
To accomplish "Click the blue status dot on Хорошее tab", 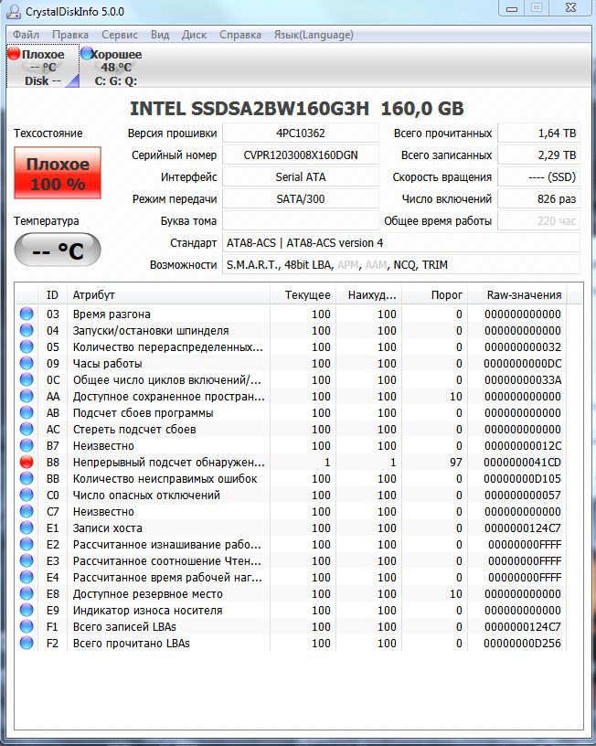I will click(x=87, y=53).
